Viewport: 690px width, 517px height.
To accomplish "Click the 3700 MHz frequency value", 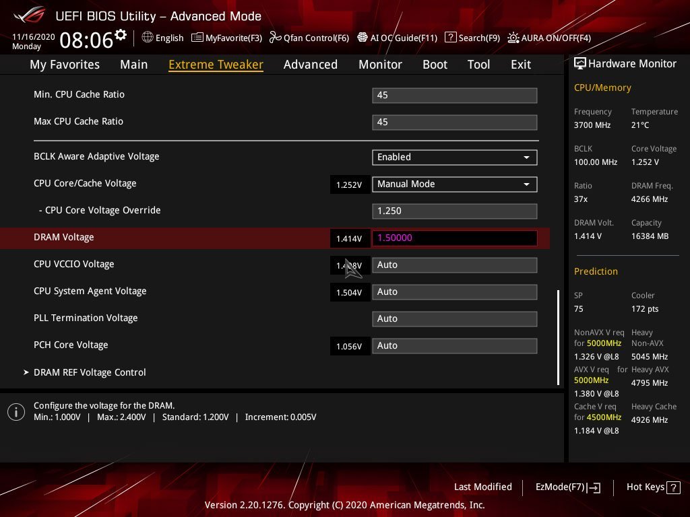I will click(x=592, y=125).
